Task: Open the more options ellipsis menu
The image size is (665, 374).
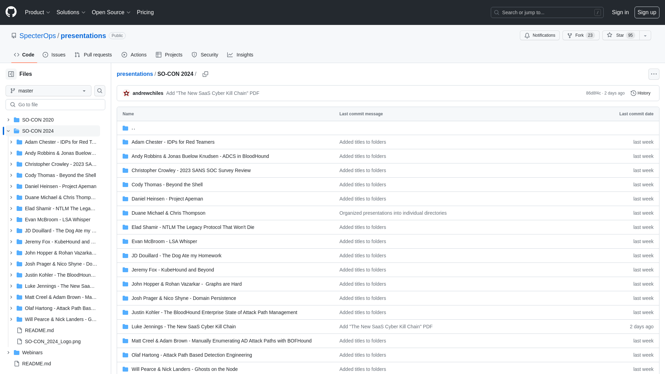Action: coord(654,74)
